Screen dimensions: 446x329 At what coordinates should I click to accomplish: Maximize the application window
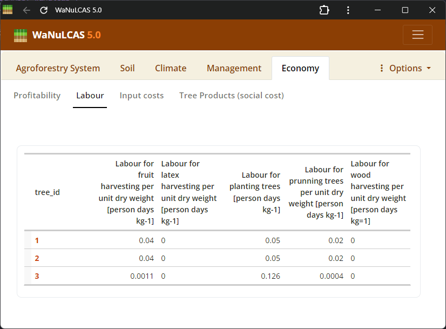point(405,10)
